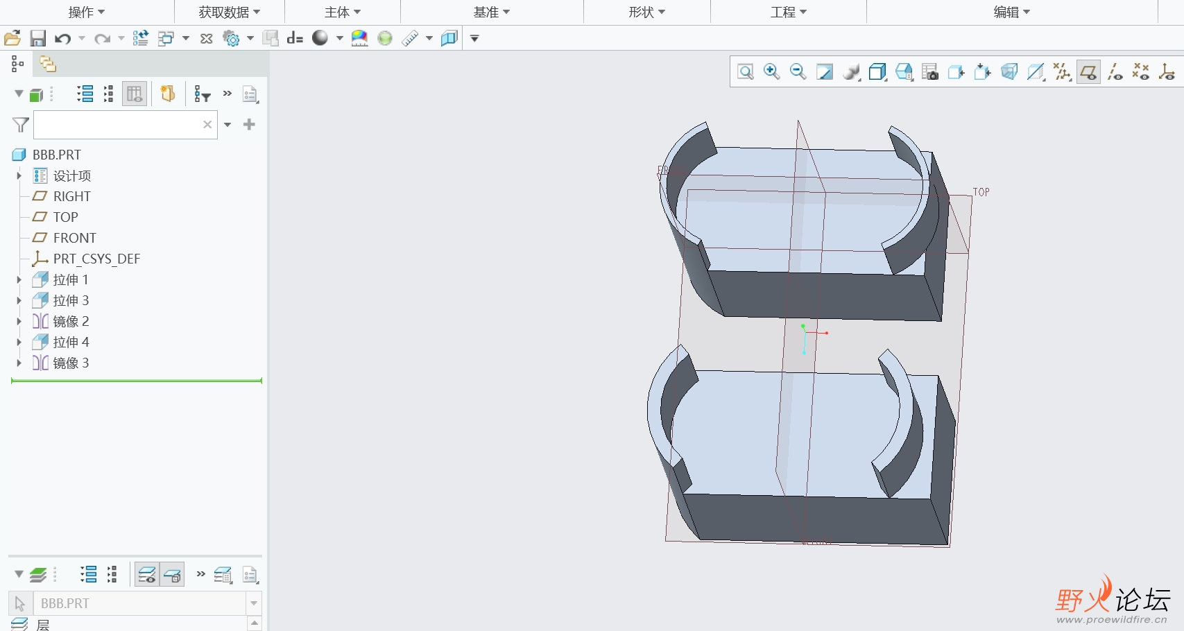The width and height of the screenshot is (1184, 631).
Task: Click the Zoom In magnifier icon
Action: pos(771,71)
